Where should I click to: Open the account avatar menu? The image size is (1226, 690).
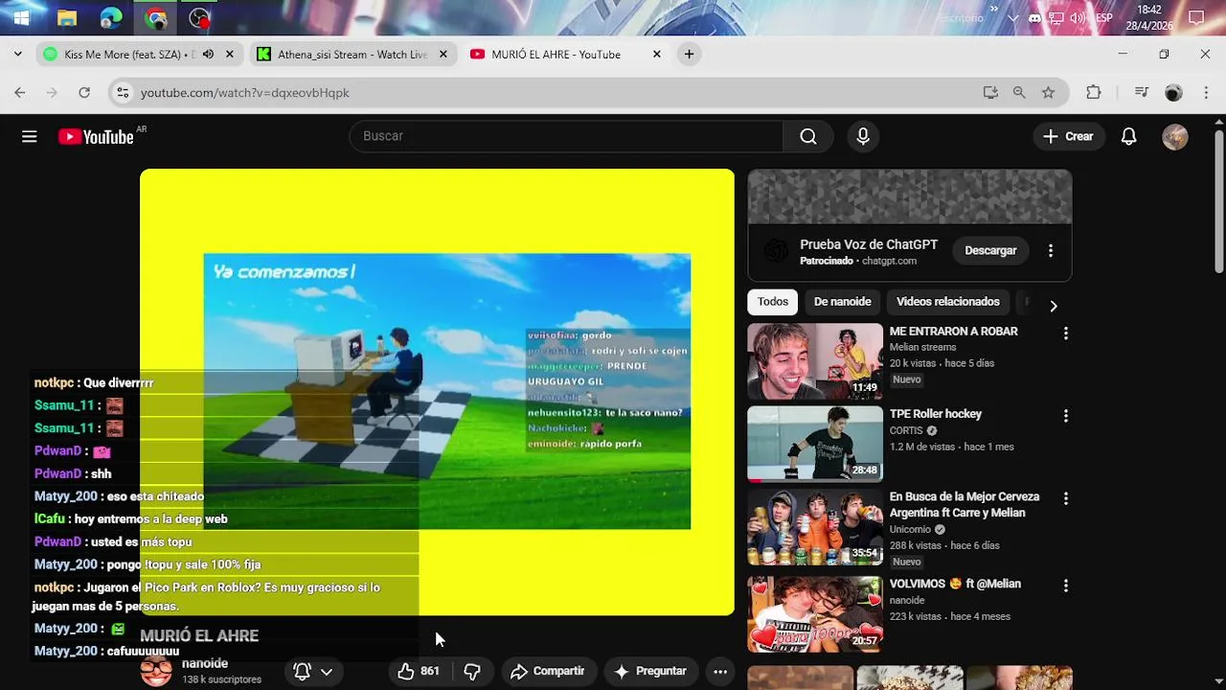[1175, 136]
